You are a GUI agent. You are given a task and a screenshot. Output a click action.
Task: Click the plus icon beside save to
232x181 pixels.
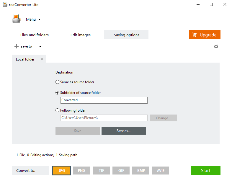[17, 46]
